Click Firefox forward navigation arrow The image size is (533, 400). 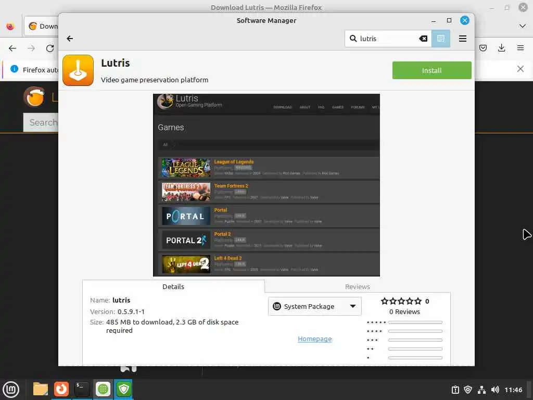(x=31, y=48)
